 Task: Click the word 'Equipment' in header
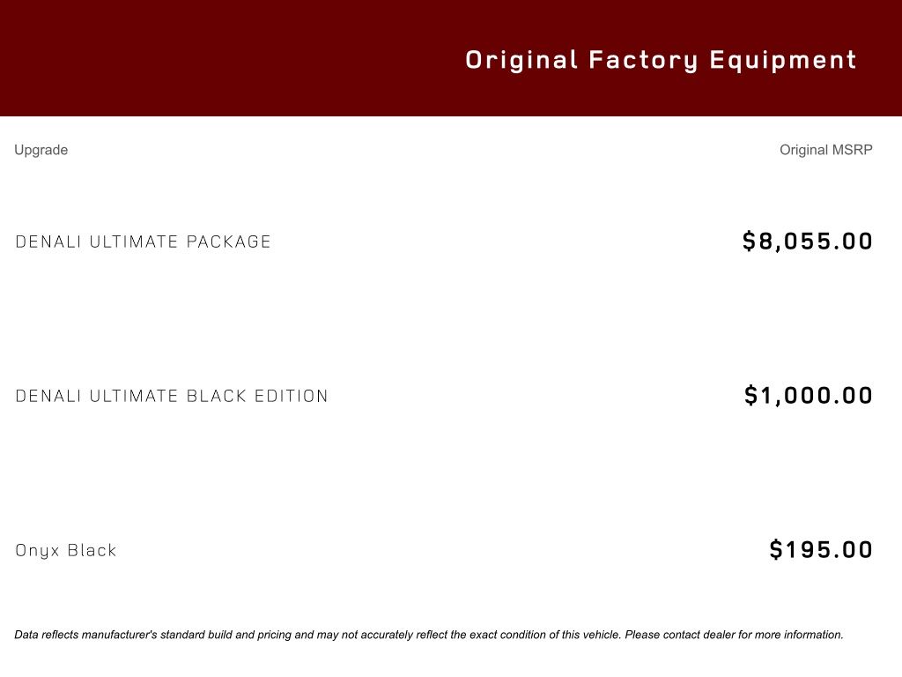(x=783, y=60)
